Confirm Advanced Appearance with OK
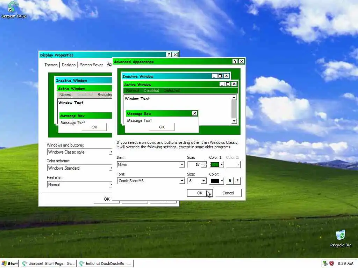The width and height of the screenshot is (358, 268). [200, 193]
